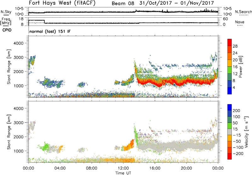Click the 16:00 time axis label
This screenshot has width=252, height=175.
[x=155, y=168]
